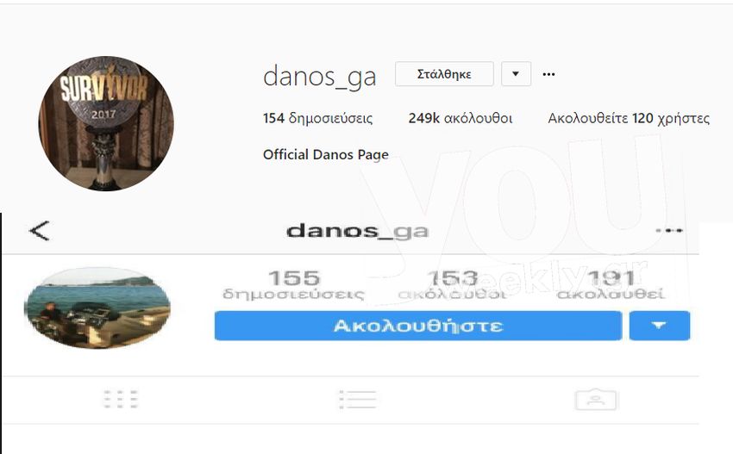Click the Στάλθηκε request button

tap(444, 74)
